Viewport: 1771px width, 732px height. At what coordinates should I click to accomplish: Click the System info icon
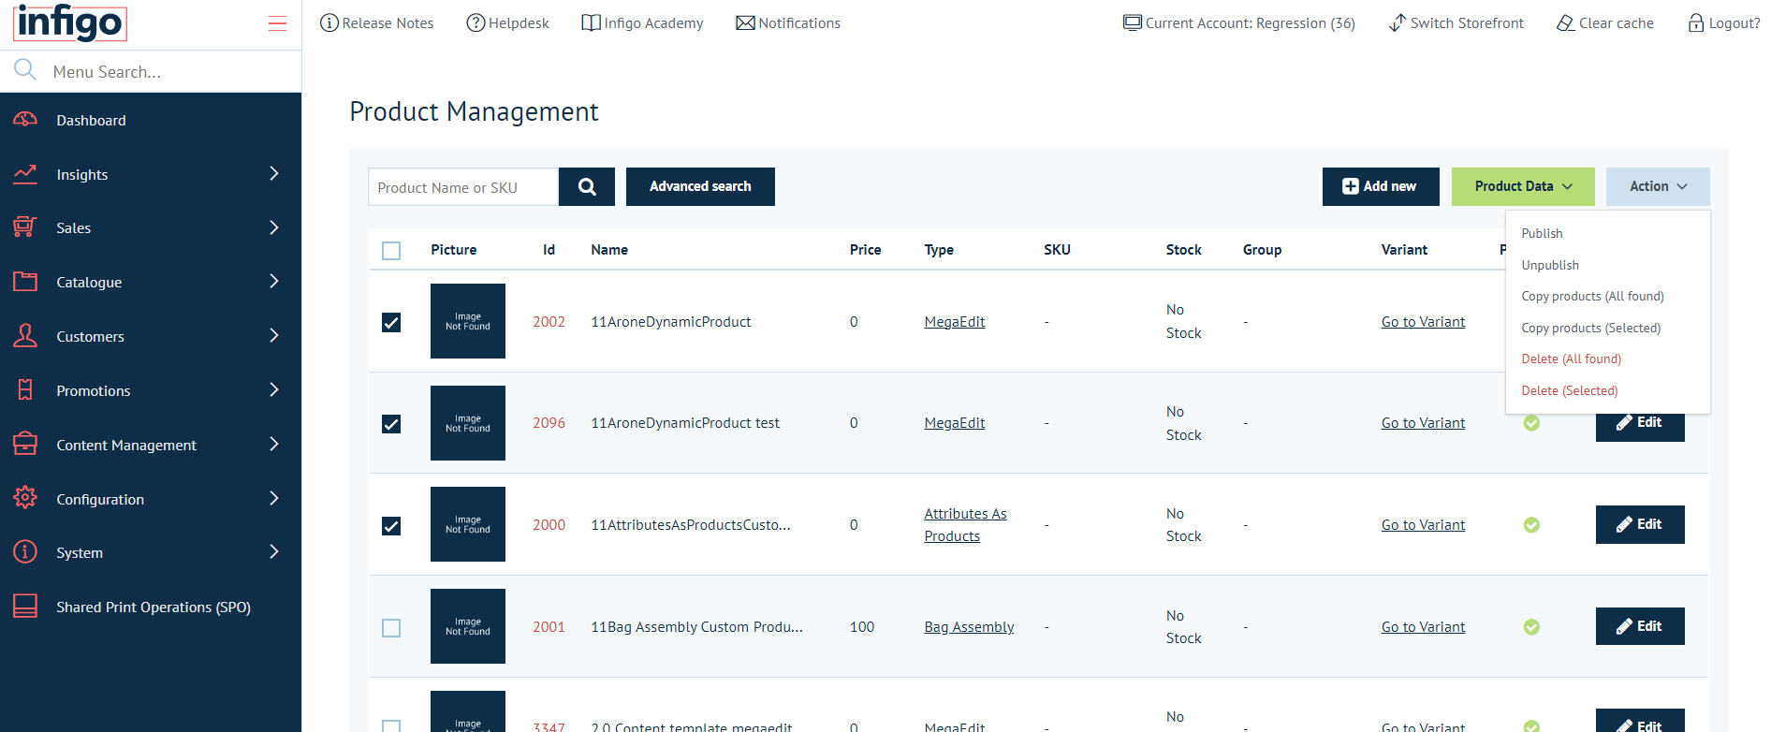pyautogui.click(x=25, y=552)
